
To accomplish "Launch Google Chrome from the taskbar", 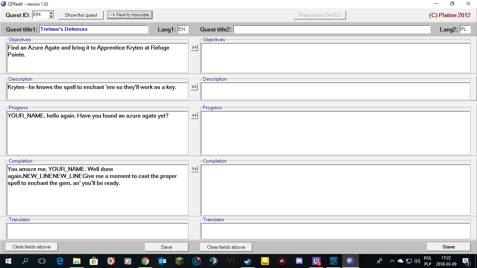I will 145,261.
